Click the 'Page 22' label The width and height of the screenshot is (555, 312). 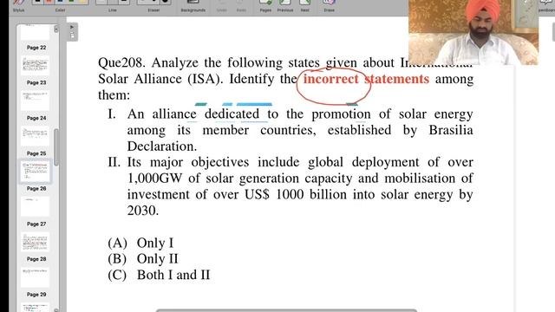pos(36,48)
